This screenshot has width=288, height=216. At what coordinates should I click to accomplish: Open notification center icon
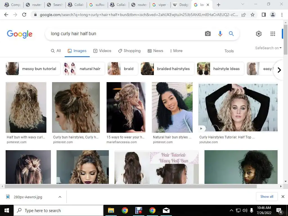click(279, 211)
